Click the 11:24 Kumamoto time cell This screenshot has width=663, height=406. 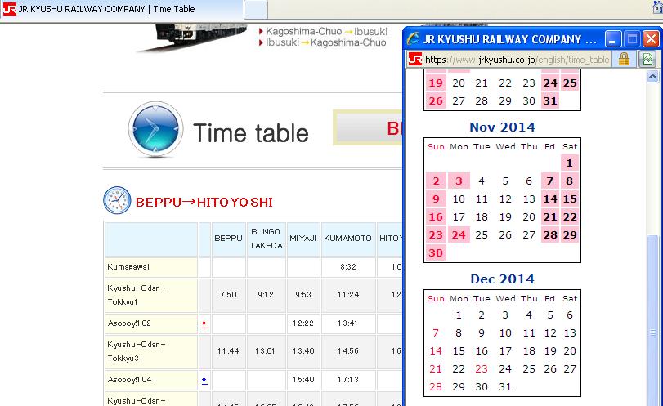pos(348,294)
